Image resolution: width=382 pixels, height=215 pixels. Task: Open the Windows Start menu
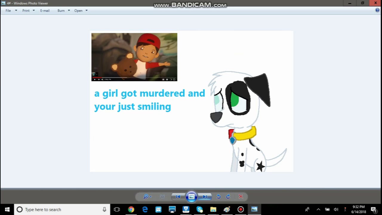pyautogui.click(x=7, y=209)
